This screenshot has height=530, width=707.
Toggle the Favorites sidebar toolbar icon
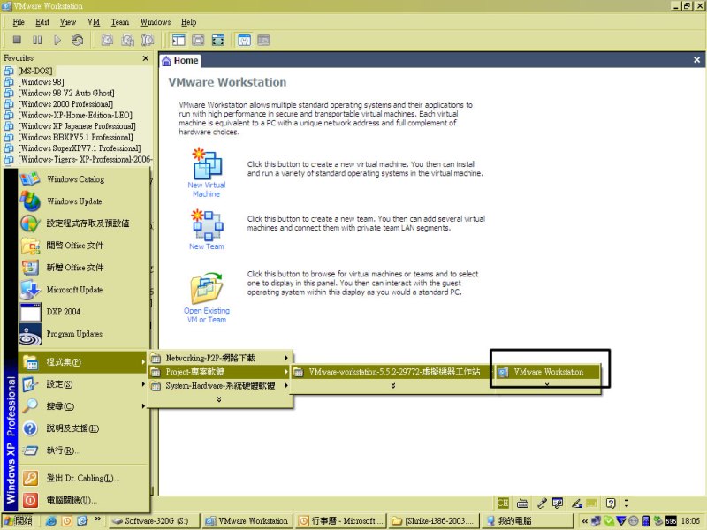(179, 40)
